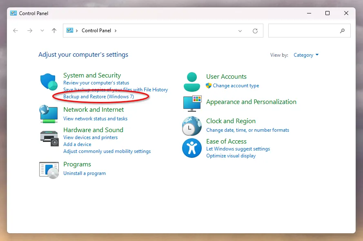Click the Ease of Access icon

(x=192, y=148)
